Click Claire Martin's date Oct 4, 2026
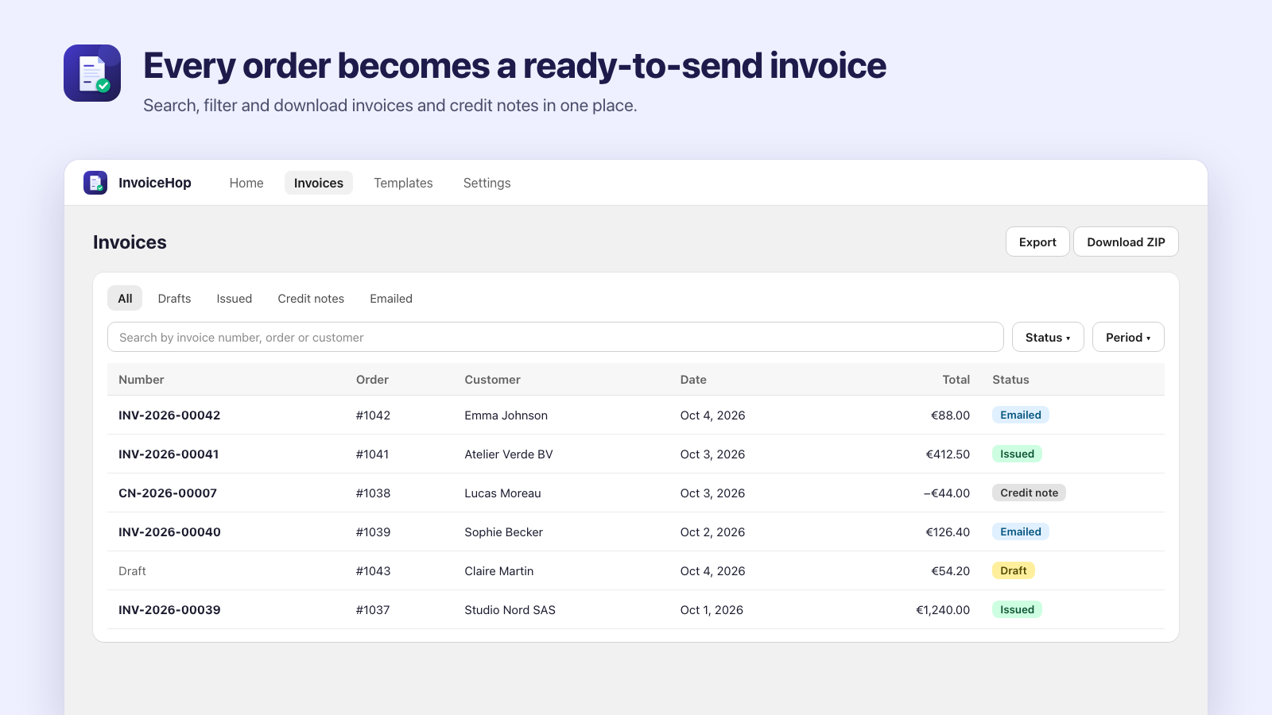The height and width of the screenshot is (715, 1272). click(712, 571)
